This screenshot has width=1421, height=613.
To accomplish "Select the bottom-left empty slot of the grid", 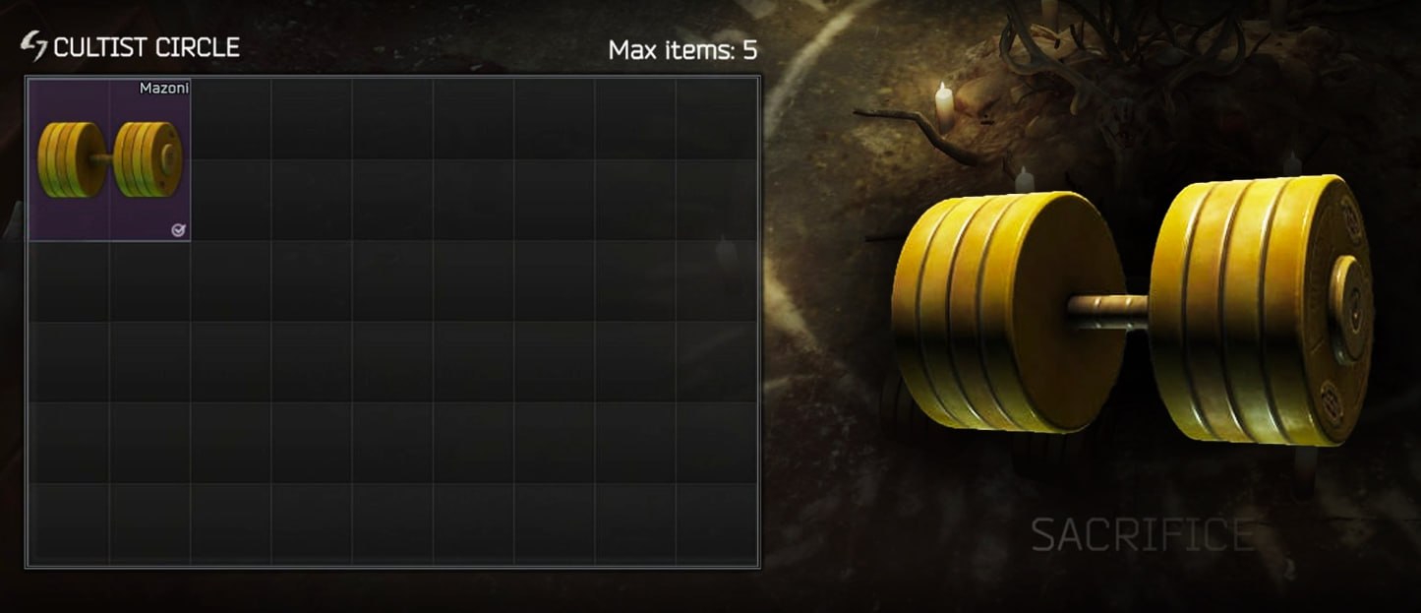I will click(69, 523).
